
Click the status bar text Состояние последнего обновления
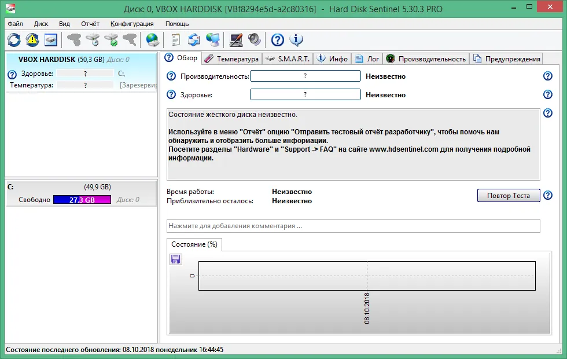click(x=115, y=350)
